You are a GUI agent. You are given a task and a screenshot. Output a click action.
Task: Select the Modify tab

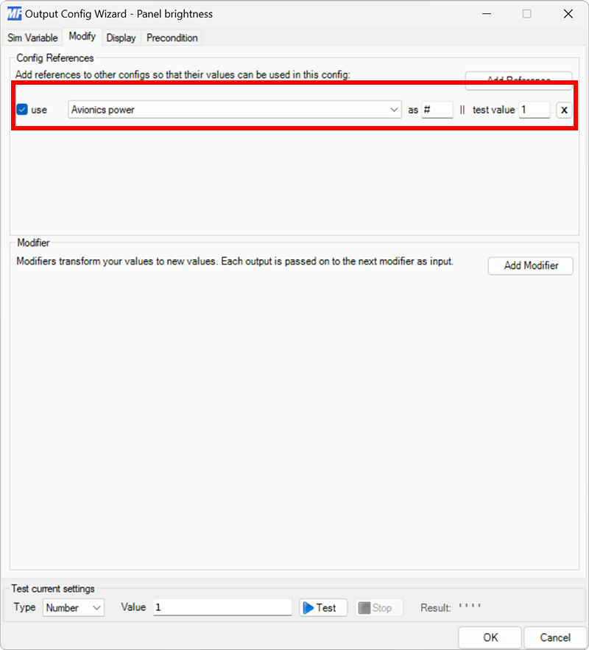(x=82, y=36)
